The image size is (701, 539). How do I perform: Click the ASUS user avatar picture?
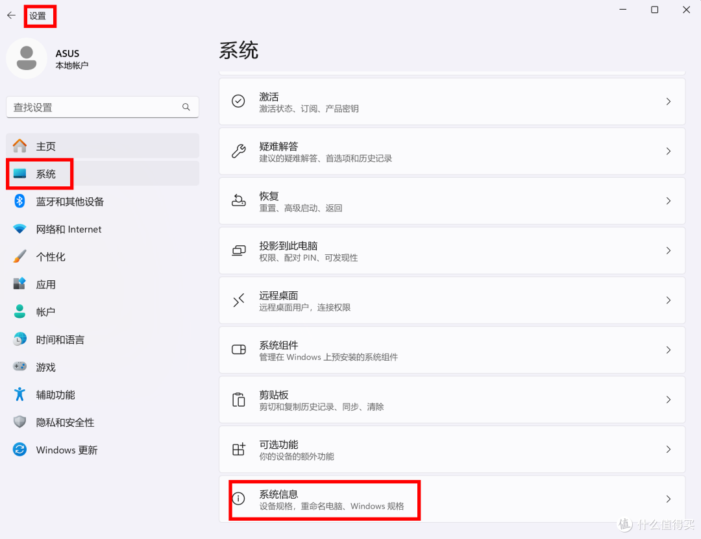[27, 58]
